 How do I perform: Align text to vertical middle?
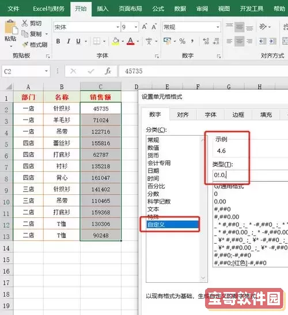click(x=239, y=26)
